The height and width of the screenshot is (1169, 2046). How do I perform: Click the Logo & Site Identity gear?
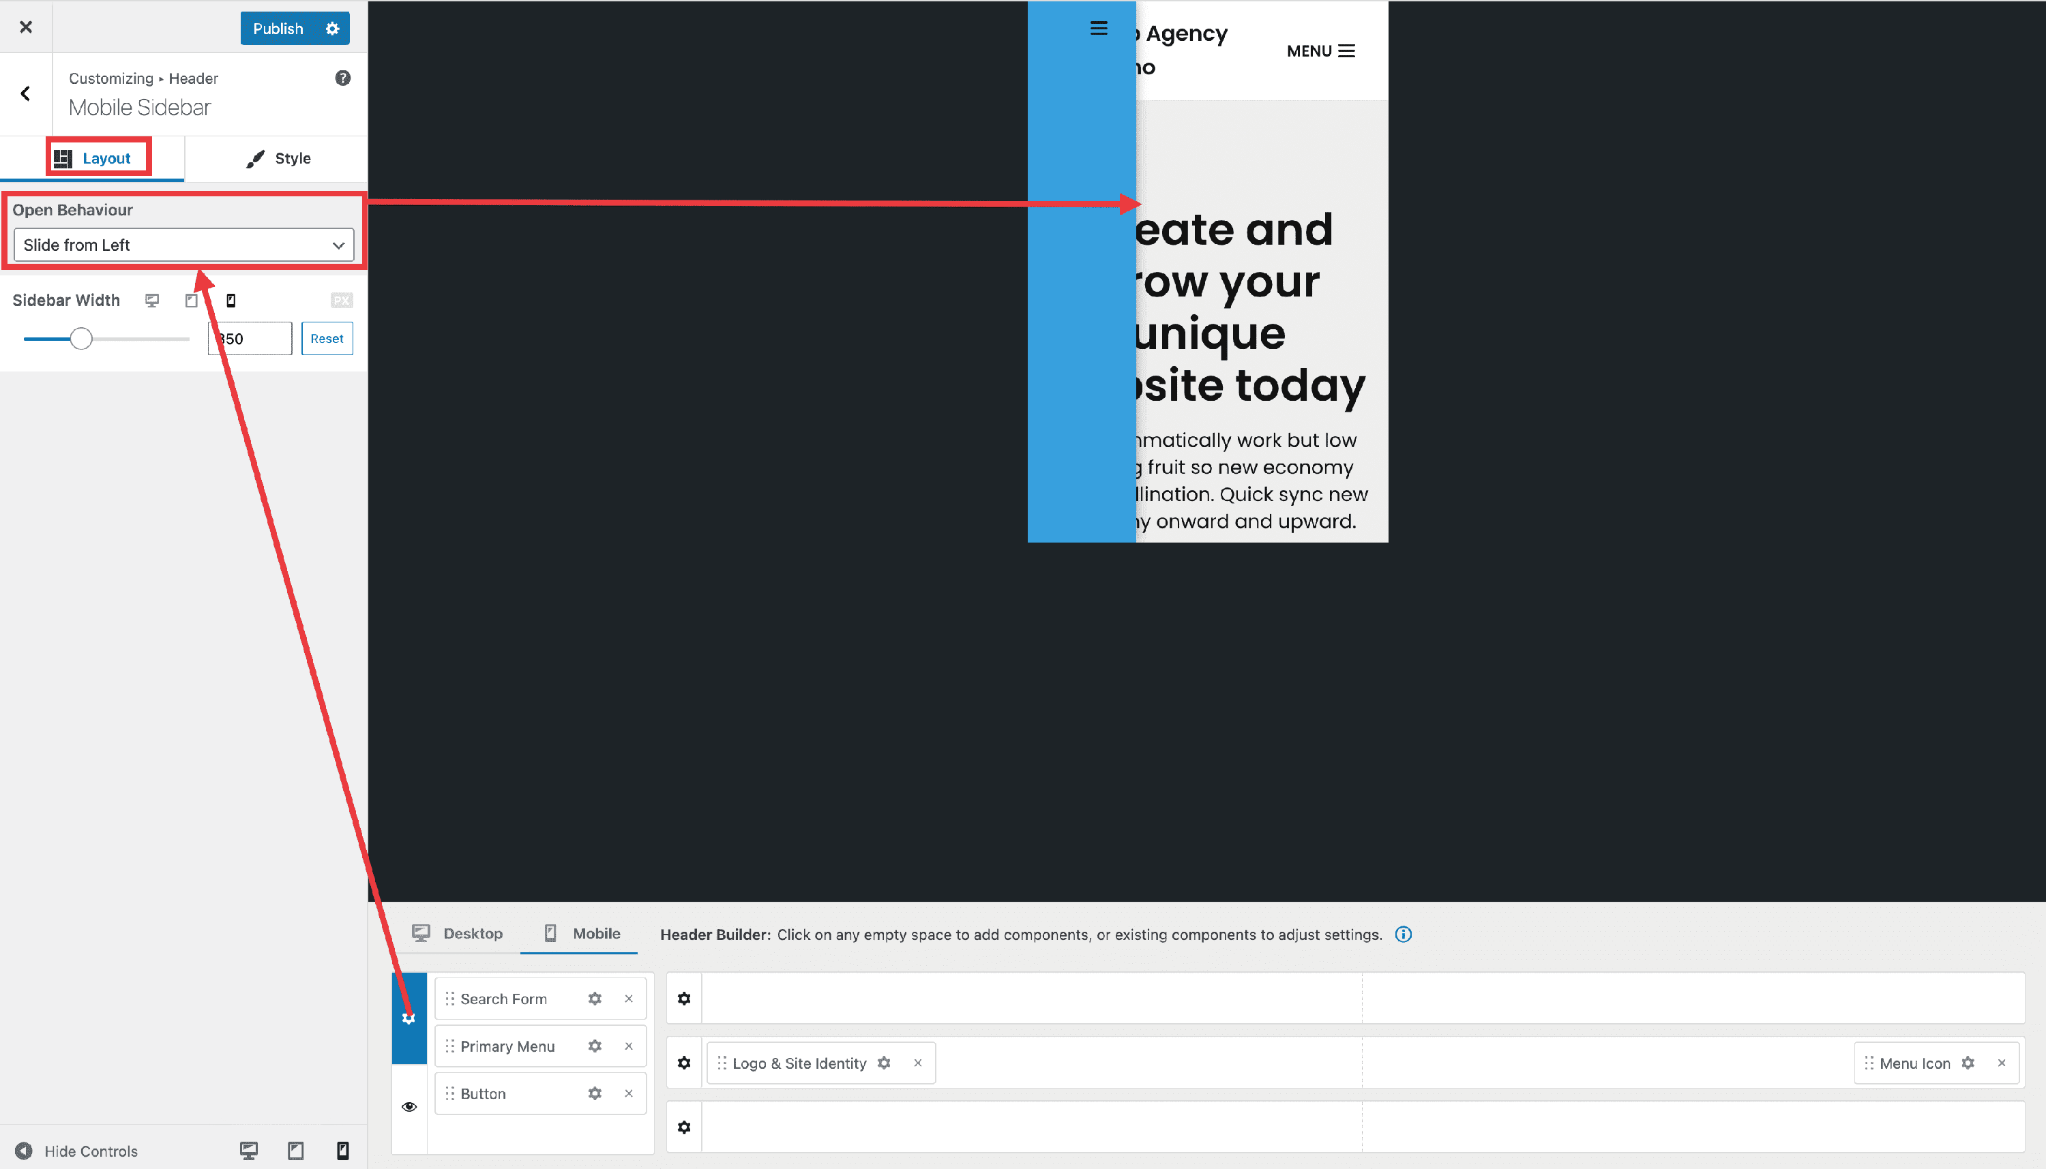[884, 1063]
